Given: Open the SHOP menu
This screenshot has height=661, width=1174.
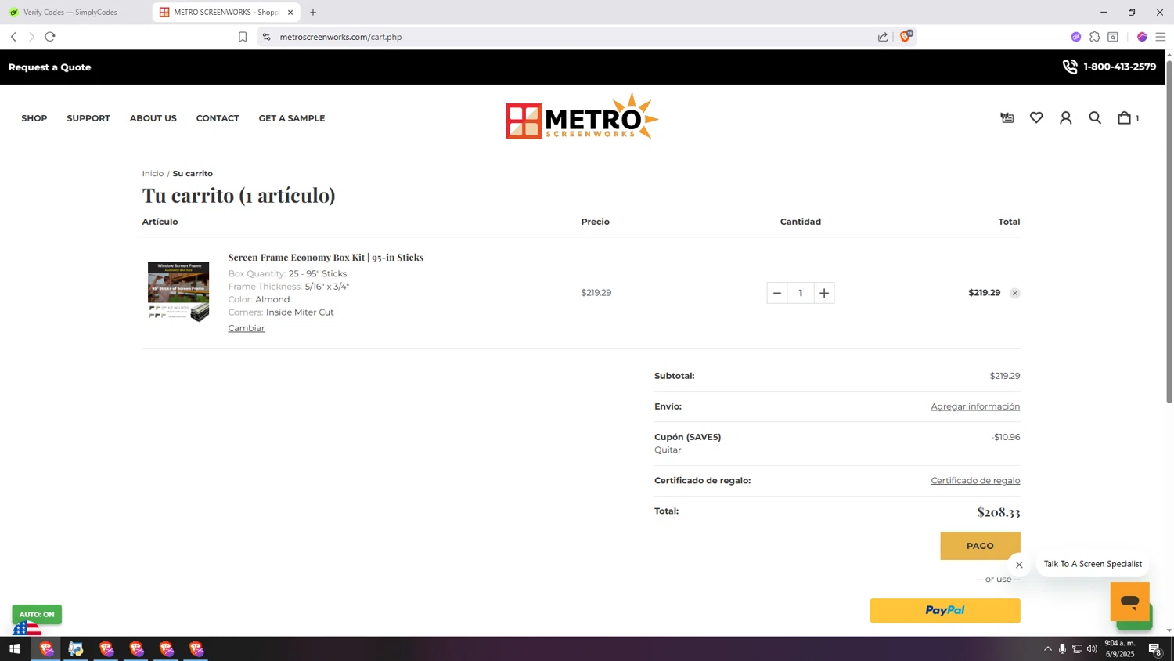Looking at the screenshot, I should [34, 118].
